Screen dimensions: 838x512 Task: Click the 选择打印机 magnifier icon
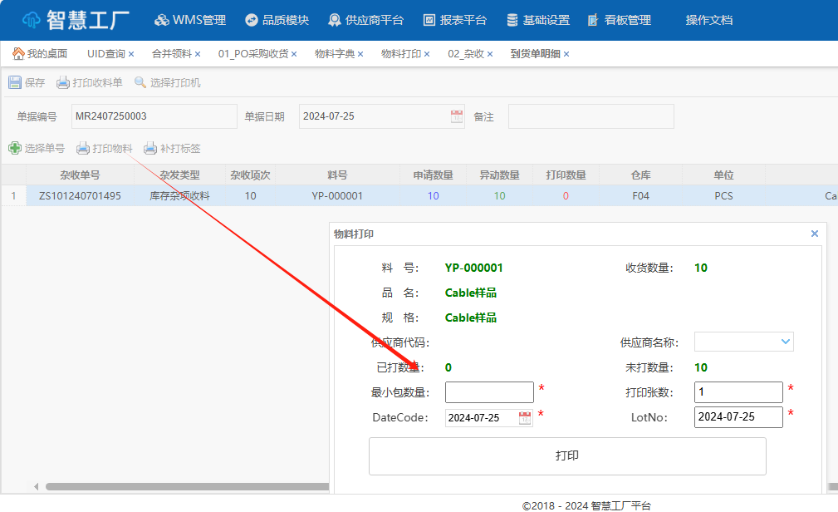(140, 83)
